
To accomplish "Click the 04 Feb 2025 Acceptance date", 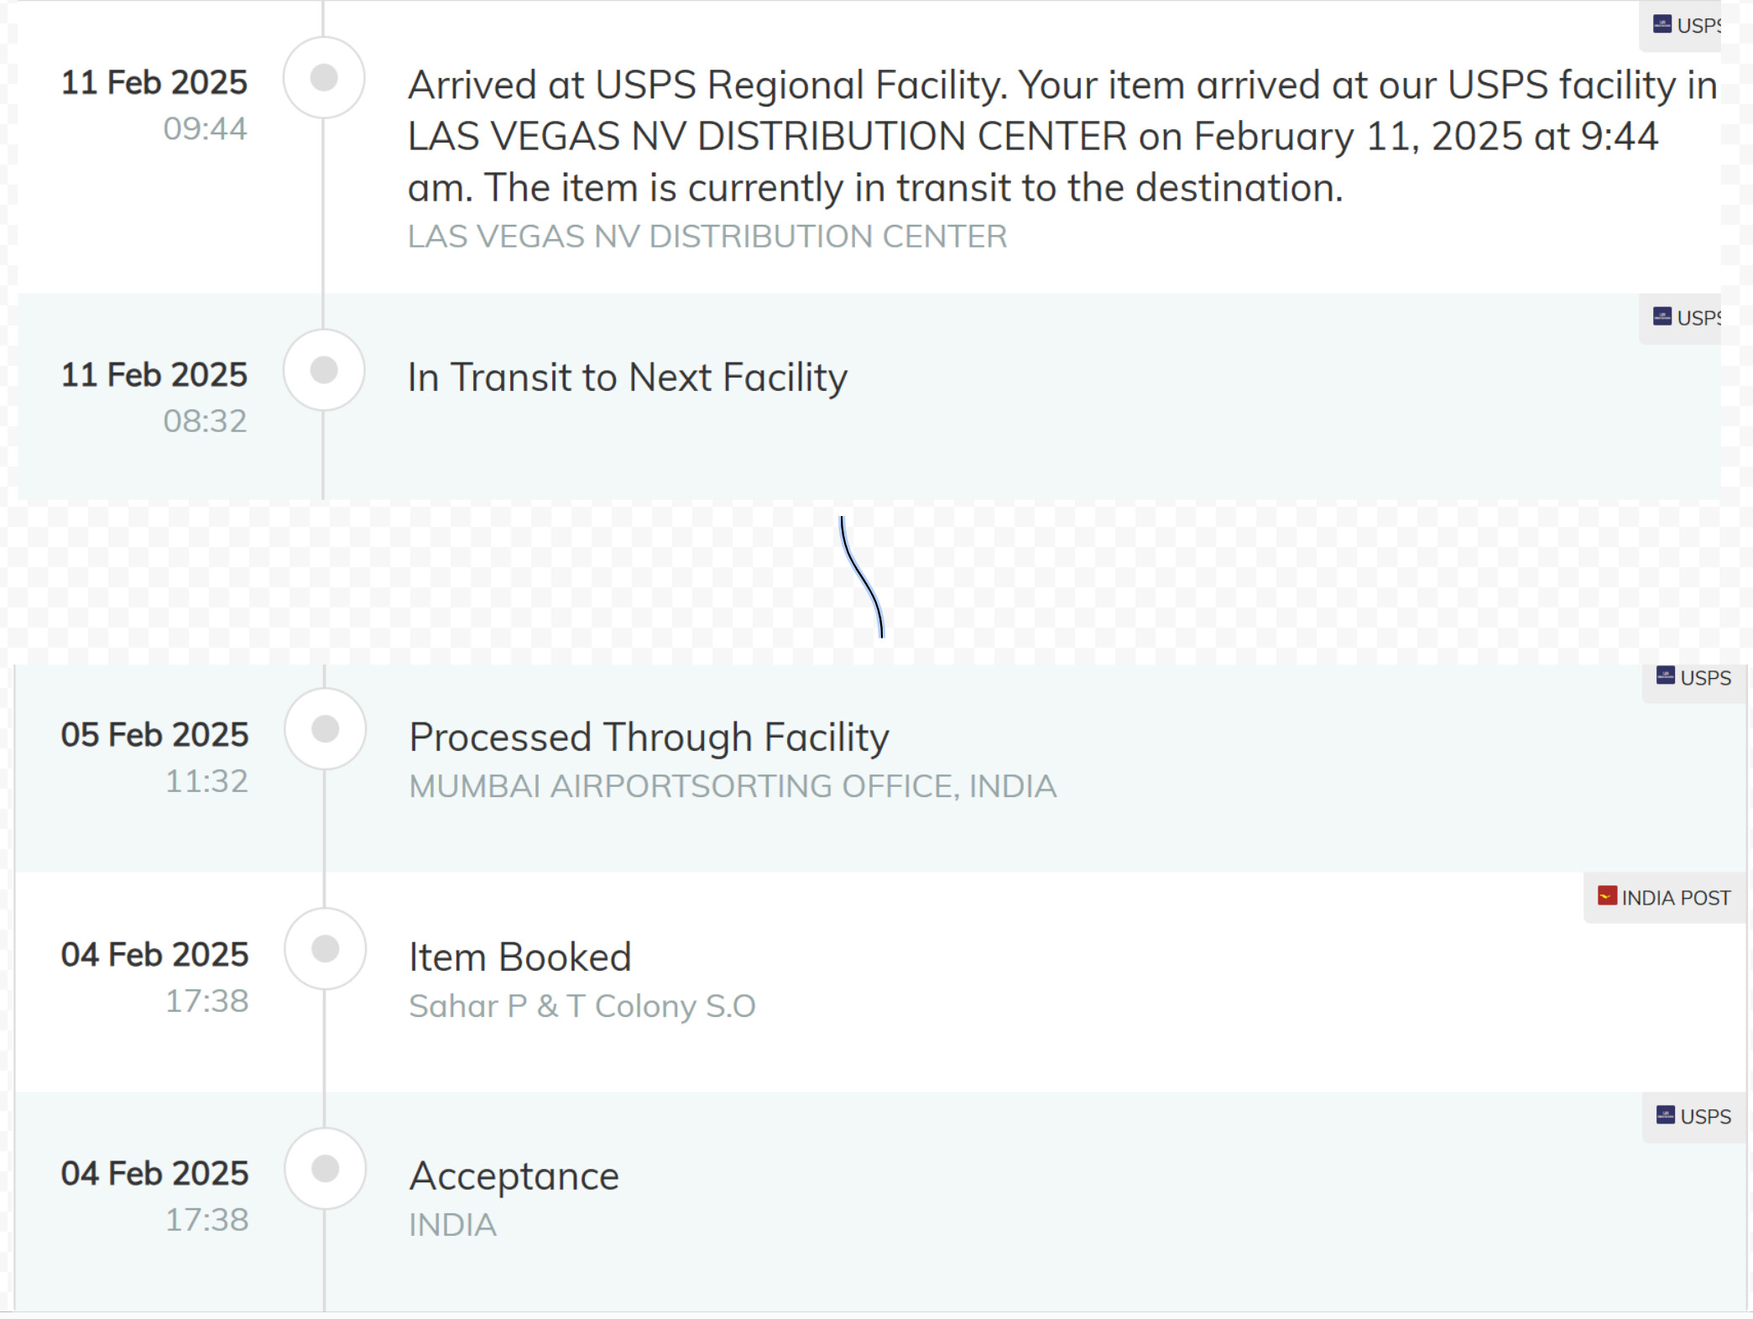I will coord(154,1173).
